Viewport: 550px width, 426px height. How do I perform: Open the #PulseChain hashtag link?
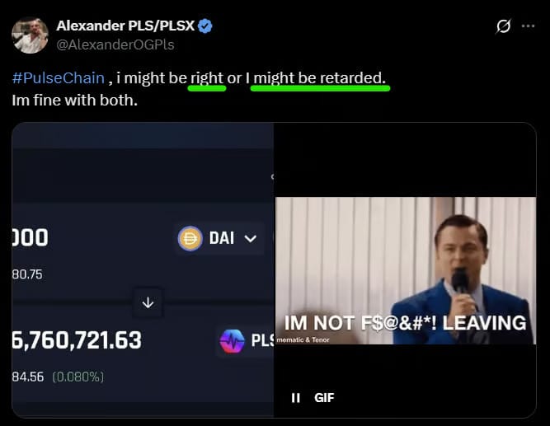tap(59, 77)
